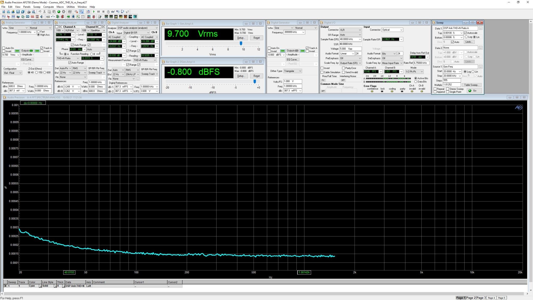This screenshot has height=300, width=533.
Task: Toggle Autoscale checkbox for Sweep Data 1
Action: (x=465, y=33)
